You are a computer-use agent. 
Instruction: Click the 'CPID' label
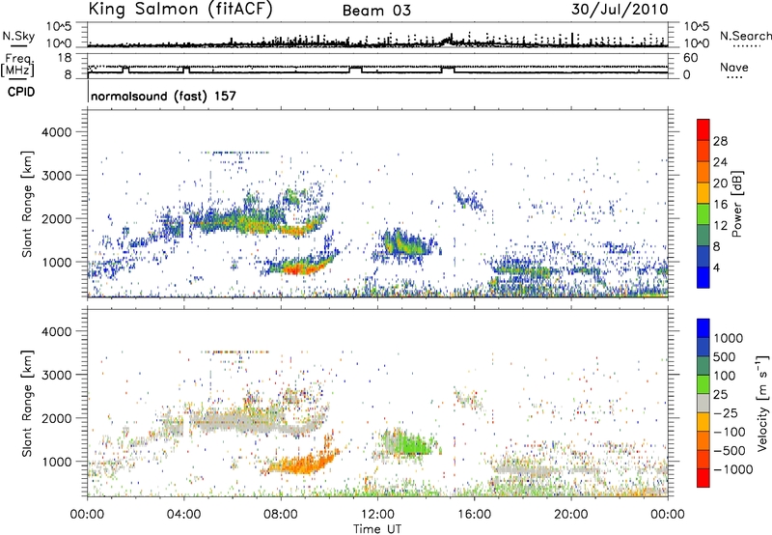(x=21, y=92)
